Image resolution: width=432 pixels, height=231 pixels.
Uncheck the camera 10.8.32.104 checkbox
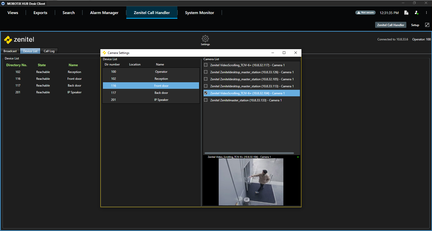coord(206,93)
